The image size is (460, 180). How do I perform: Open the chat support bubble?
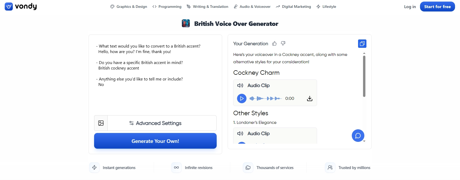click(x=358, y=136)
